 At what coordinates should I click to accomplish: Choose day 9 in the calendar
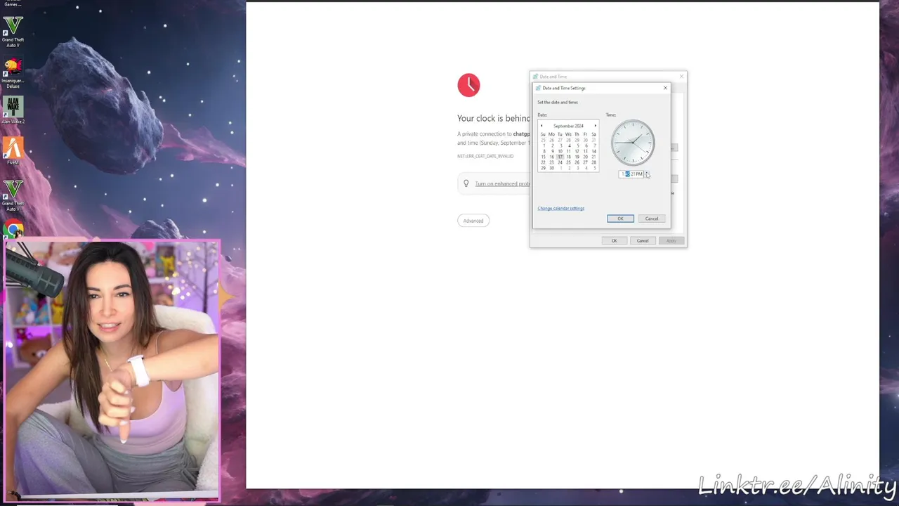coord(552,151)
